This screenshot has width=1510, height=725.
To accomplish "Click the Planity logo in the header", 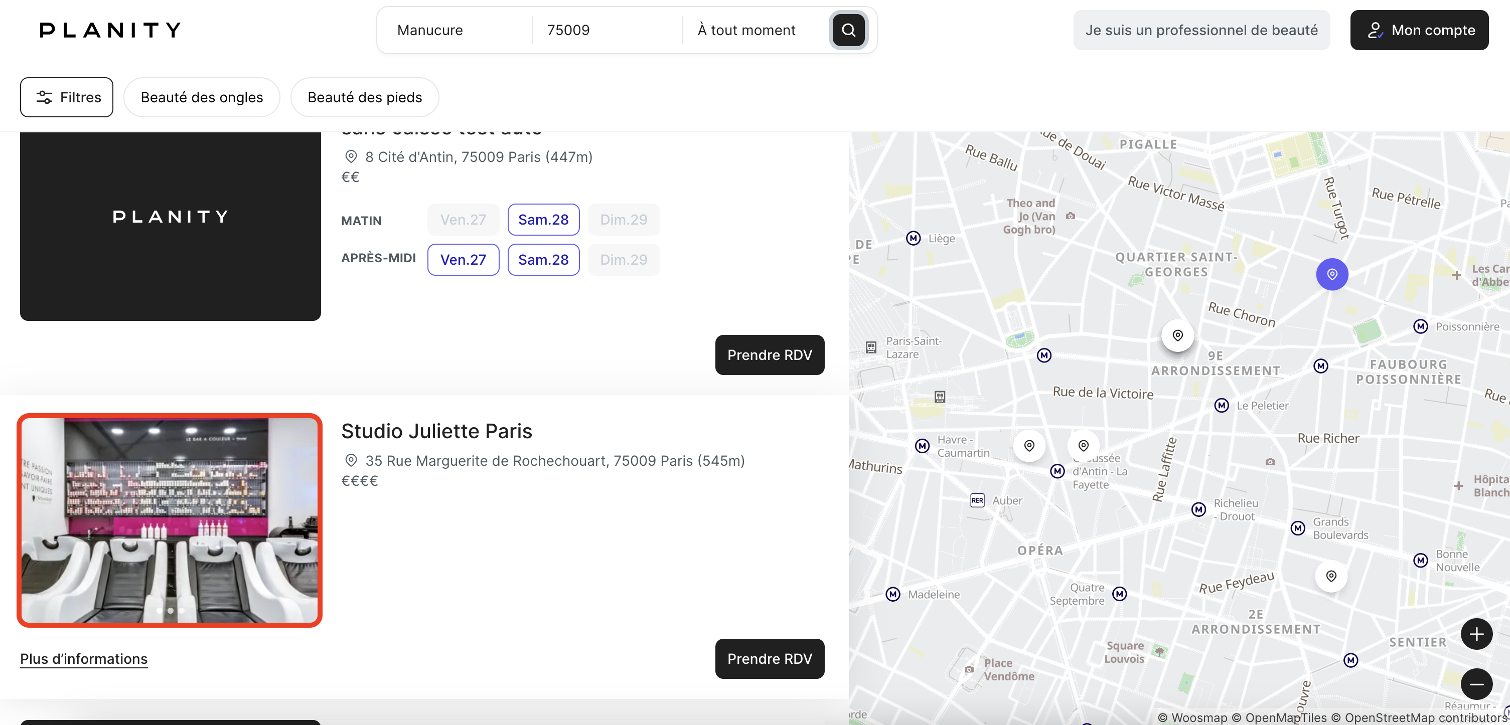I will point(110,30).
